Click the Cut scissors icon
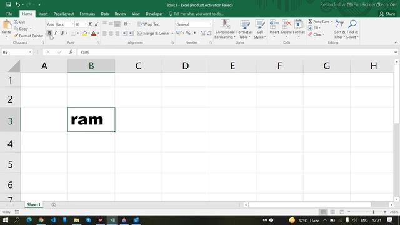The image size is (400, 225). 16,22
